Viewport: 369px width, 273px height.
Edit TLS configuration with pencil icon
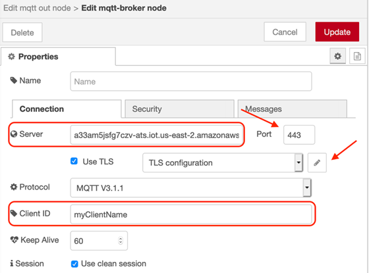coord(317,162)
